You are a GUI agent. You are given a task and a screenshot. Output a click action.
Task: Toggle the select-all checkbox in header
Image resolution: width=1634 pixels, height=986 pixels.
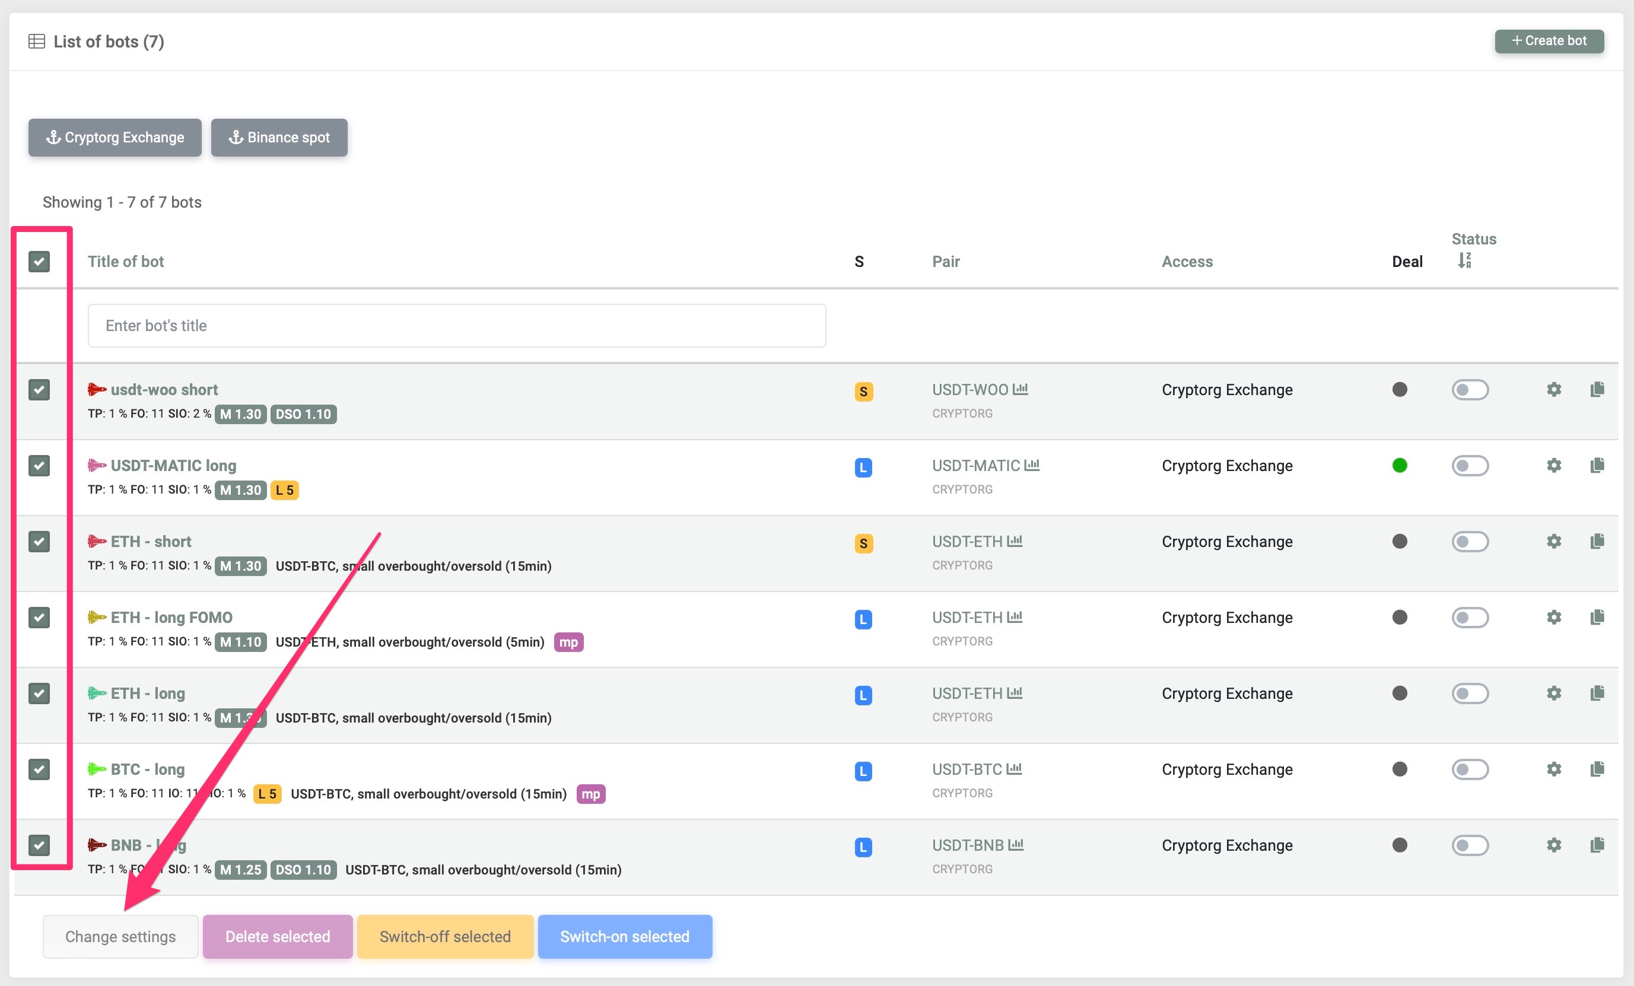39,261
